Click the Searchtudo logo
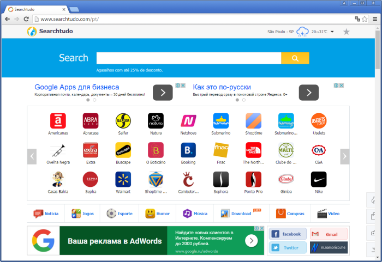 coord(50,32)
